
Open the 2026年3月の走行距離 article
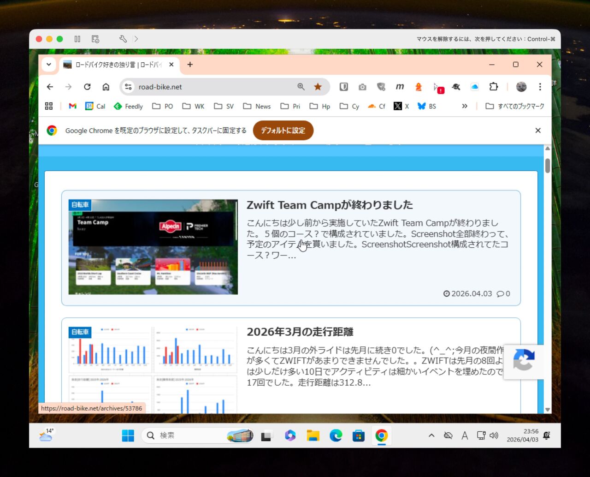click(x=300, y=332)
